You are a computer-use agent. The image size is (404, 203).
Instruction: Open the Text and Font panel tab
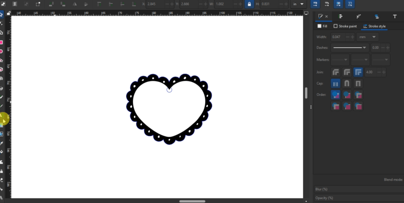pyautogui.click(x=395, y=16)
